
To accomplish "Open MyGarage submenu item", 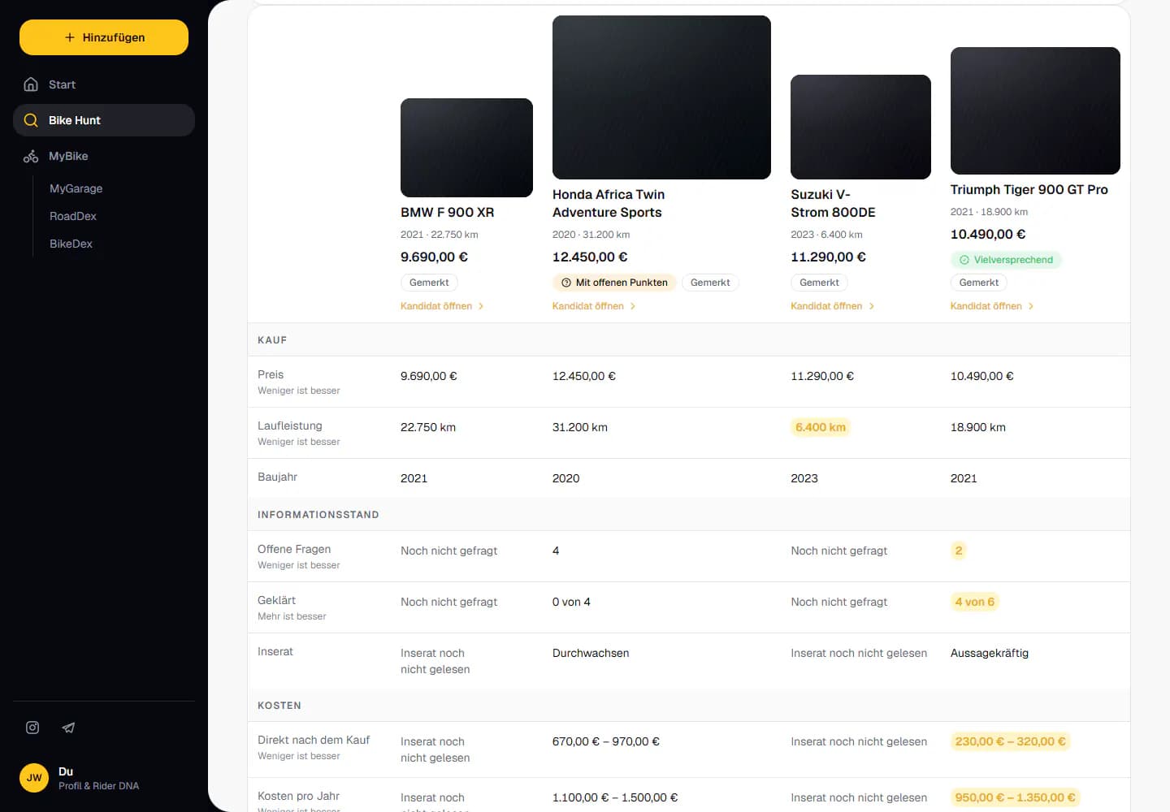I will point(76,188).
